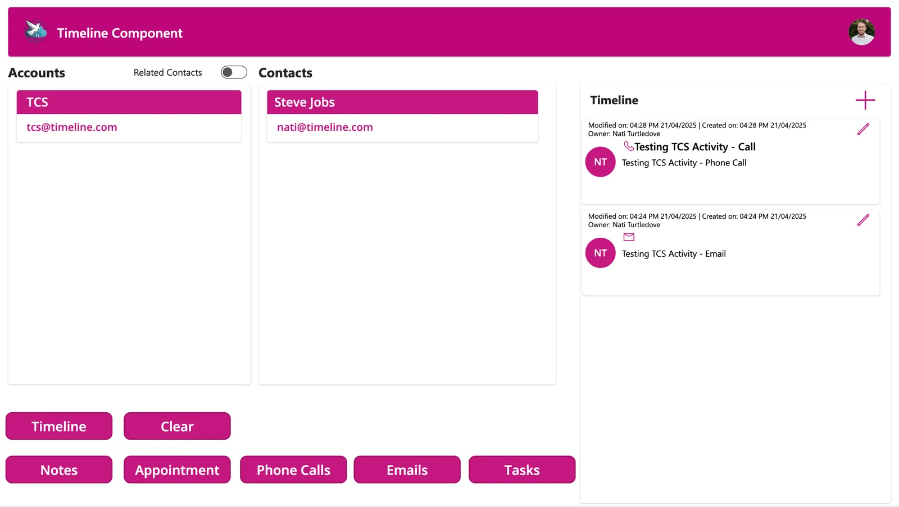The height and width of the screenshot is (507, 899).
Task: Open nati@timeline.com email link
Action: tap(325, 127)
